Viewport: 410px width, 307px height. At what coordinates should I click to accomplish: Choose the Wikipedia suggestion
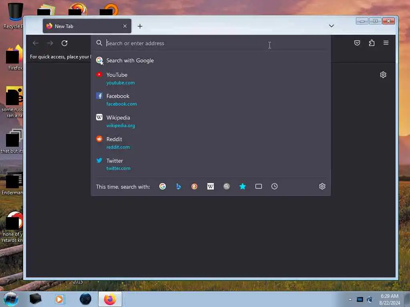(x=211, y=122)
